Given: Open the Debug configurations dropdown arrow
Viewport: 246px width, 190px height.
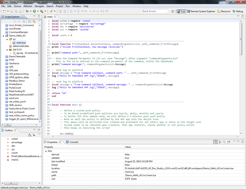Looking at the screenshot, I should (x=31, y=11).
